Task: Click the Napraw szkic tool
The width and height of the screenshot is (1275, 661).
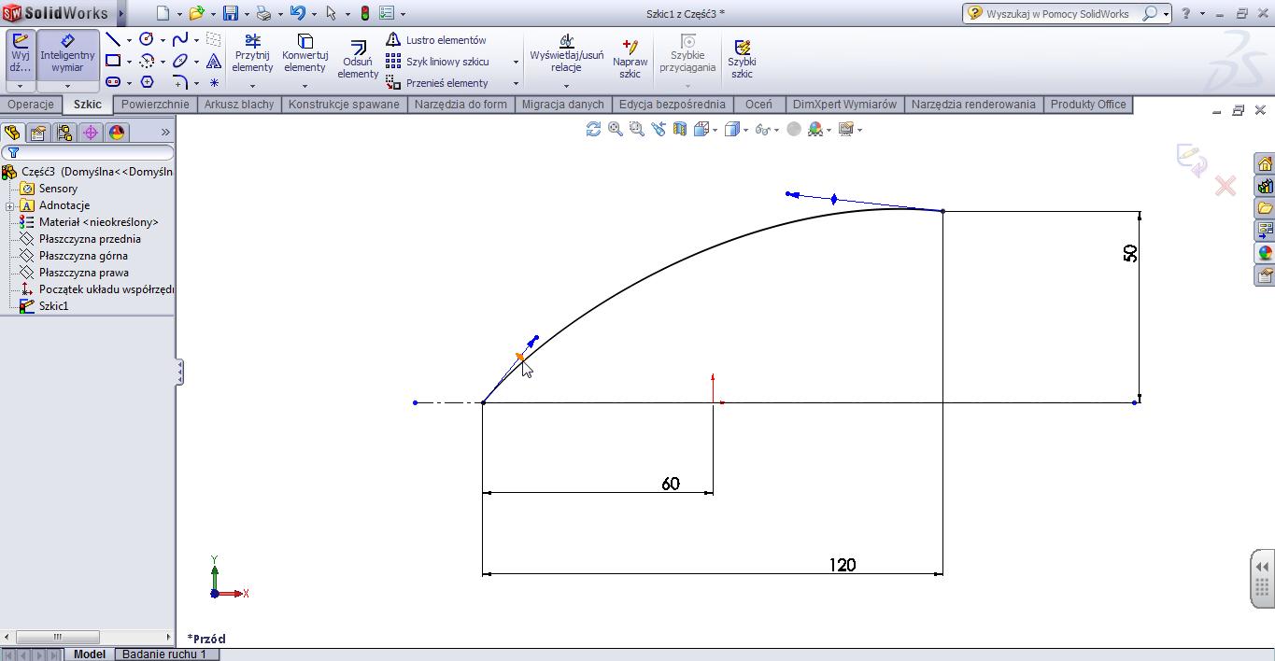Action: (x=630, y=59)
